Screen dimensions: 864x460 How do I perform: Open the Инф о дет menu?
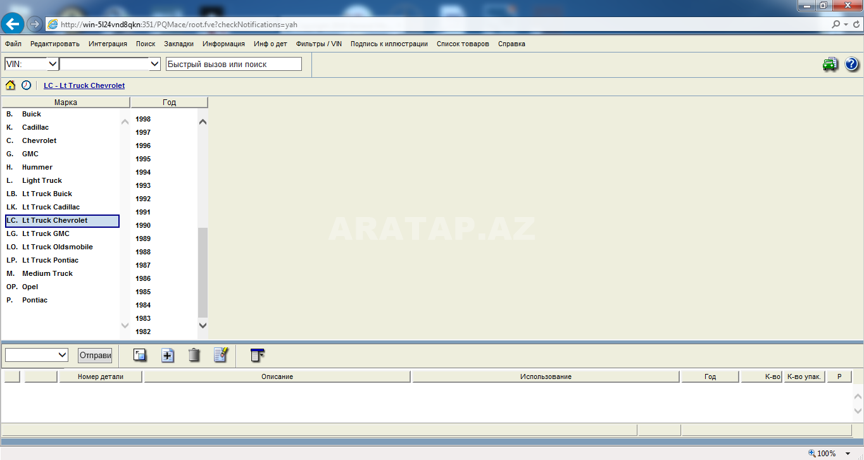pyautogui.click(x=270, y=44)
